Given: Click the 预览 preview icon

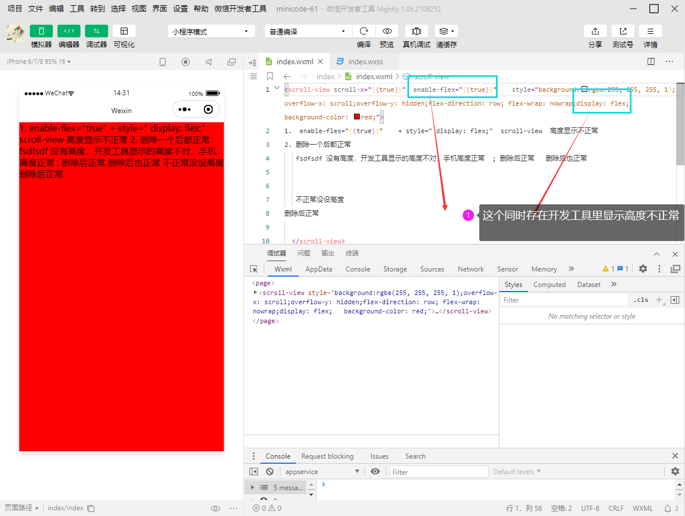Looking at the screenshot, I should [x=387, y=30].
